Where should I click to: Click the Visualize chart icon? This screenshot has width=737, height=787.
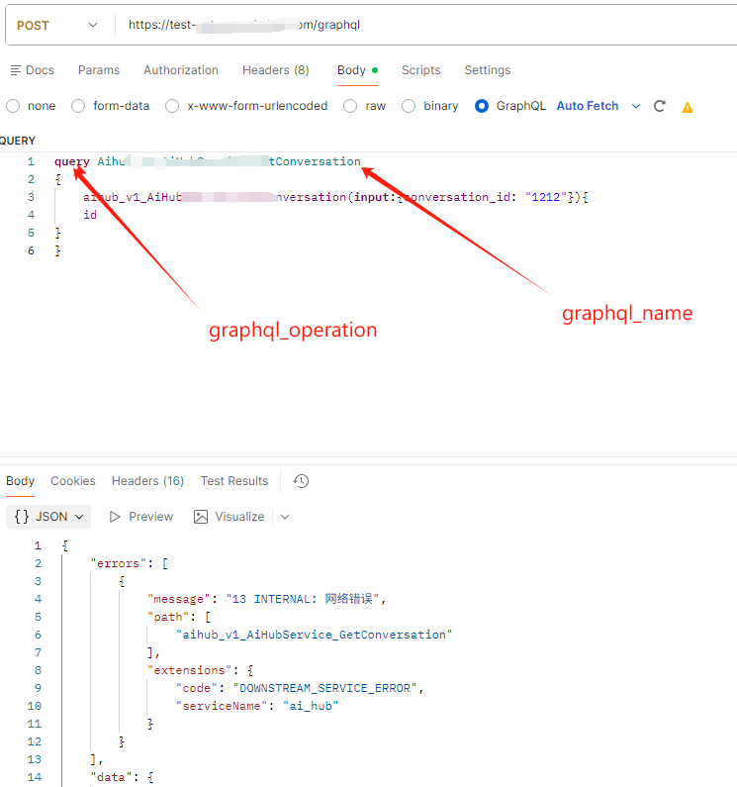tap(202, 517)
